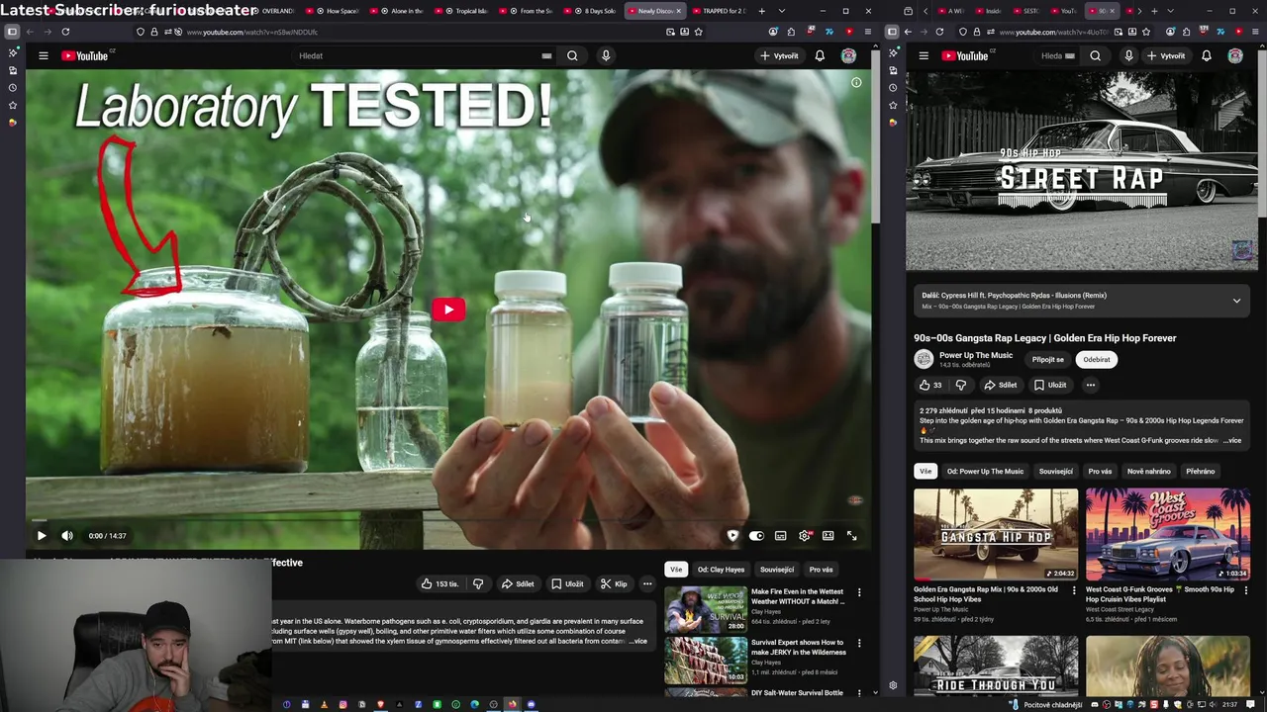The height and width of the screenshot is (712, 1267).
Task: Open more actions on right video
Action: click(x=1091, y=385)
